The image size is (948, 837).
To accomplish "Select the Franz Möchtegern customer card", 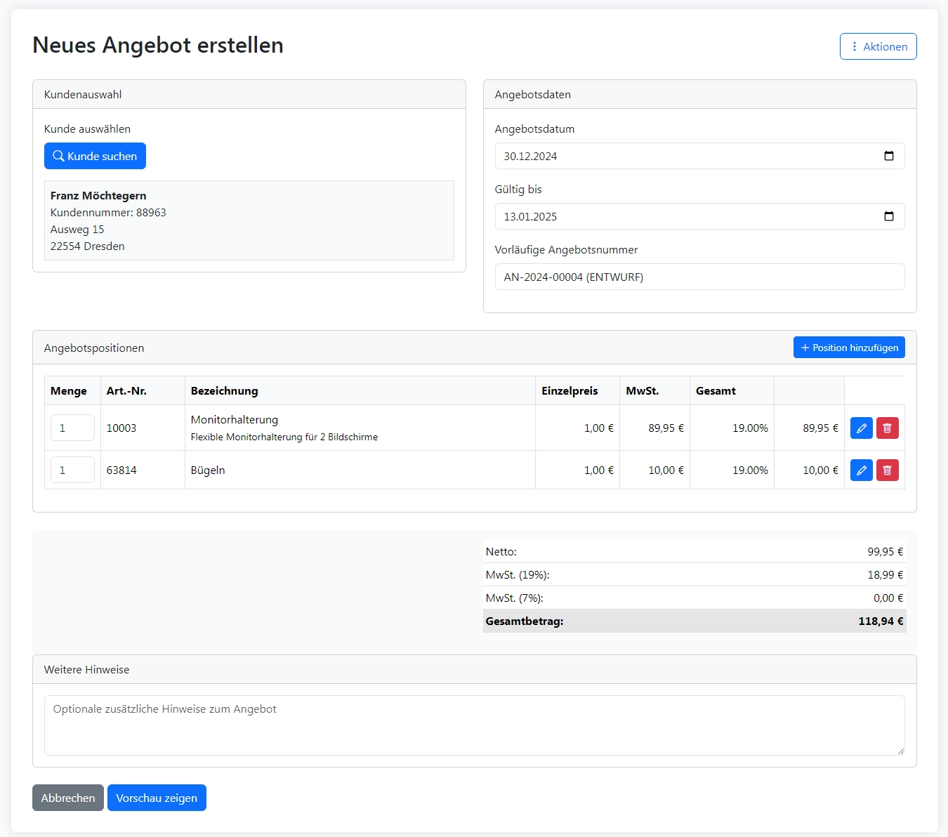I will point(249,220).
